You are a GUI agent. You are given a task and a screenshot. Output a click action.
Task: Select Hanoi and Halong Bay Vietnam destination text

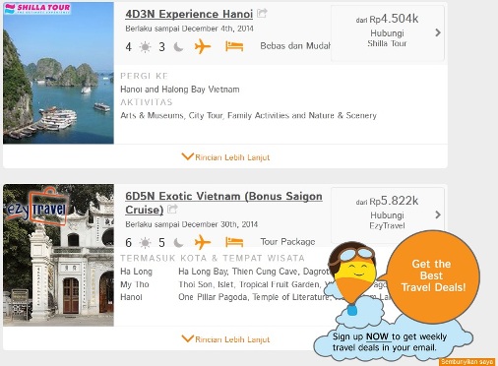180,90
